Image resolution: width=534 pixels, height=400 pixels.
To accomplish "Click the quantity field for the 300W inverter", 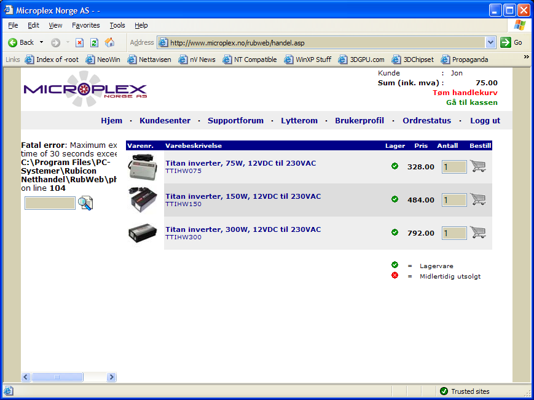I will coord(454,233).
